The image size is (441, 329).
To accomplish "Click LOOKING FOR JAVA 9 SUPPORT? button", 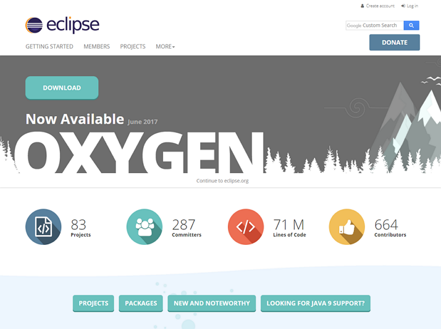I will pyautogui.click(x=316, y=304).
